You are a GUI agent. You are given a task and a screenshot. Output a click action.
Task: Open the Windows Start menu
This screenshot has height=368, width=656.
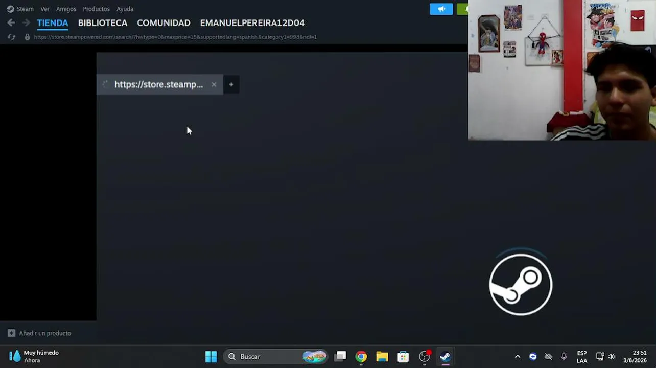point(211,357)
